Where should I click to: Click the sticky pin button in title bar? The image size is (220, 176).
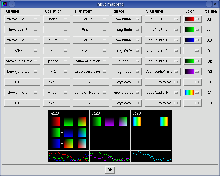[x=12, y=4]
